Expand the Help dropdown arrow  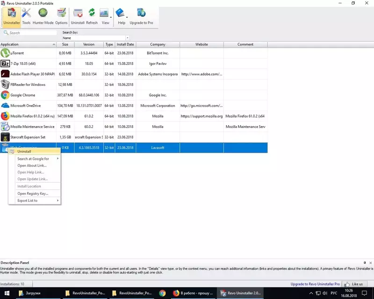pyautogui.click(x=127, y=17)
